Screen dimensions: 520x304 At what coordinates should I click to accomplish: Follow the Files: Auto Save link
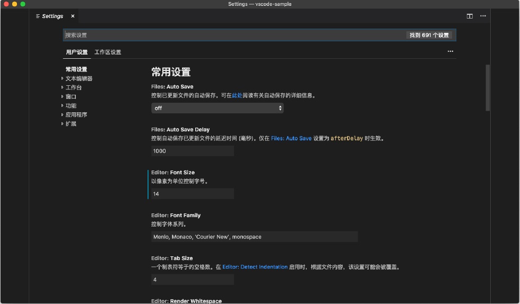tap(291, 138)
